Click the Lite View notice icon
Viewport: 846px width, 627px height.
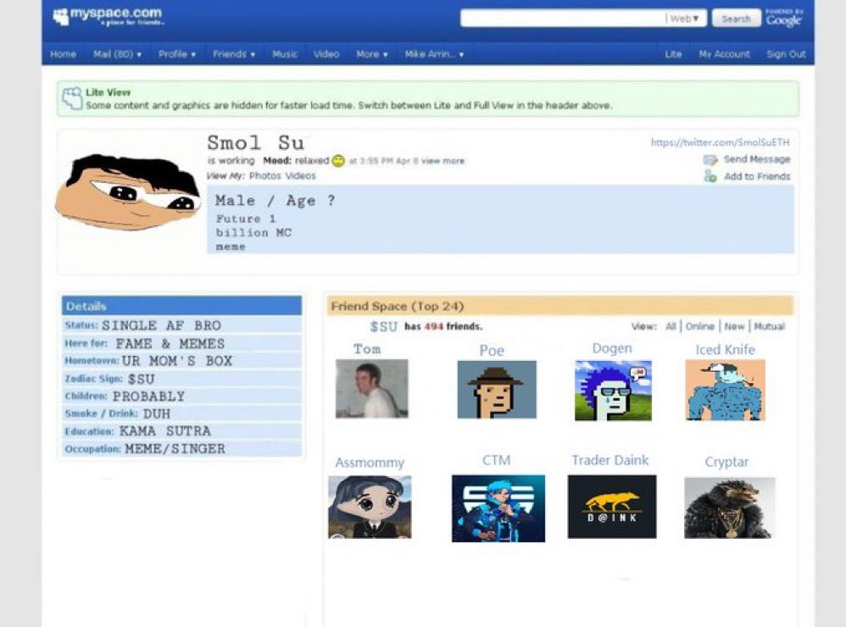pyautogui.click(x=72, y=98)
